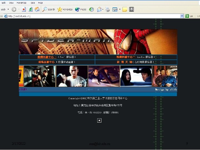
Task: Click the two men in car still
Action: tap(104, 76)
